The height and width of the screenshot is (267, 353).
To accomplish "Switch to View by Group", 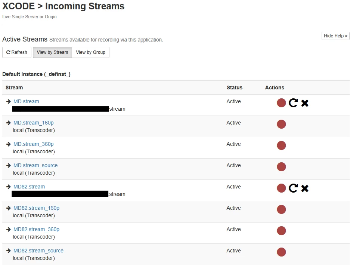I will point(90,52).
